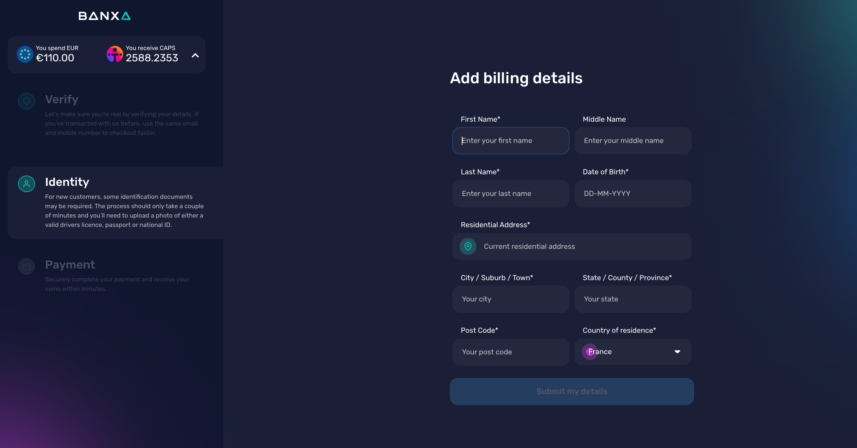Screen dimensions: 857x448
Task: Click the Banxa logo
Action: 104,16
